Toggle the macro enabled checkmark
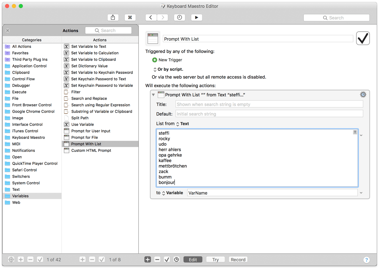Viewport: 379px width, 268px height. tap(363, 38)
